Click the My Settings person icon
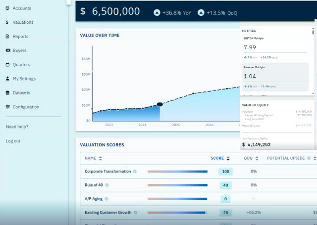 tap(7, 79)
